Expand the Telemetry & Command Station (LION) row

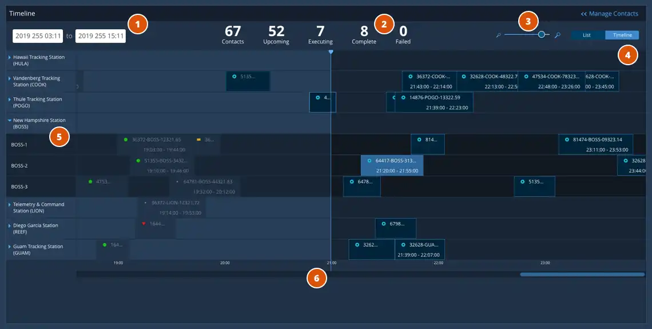(x=10, y=205)
